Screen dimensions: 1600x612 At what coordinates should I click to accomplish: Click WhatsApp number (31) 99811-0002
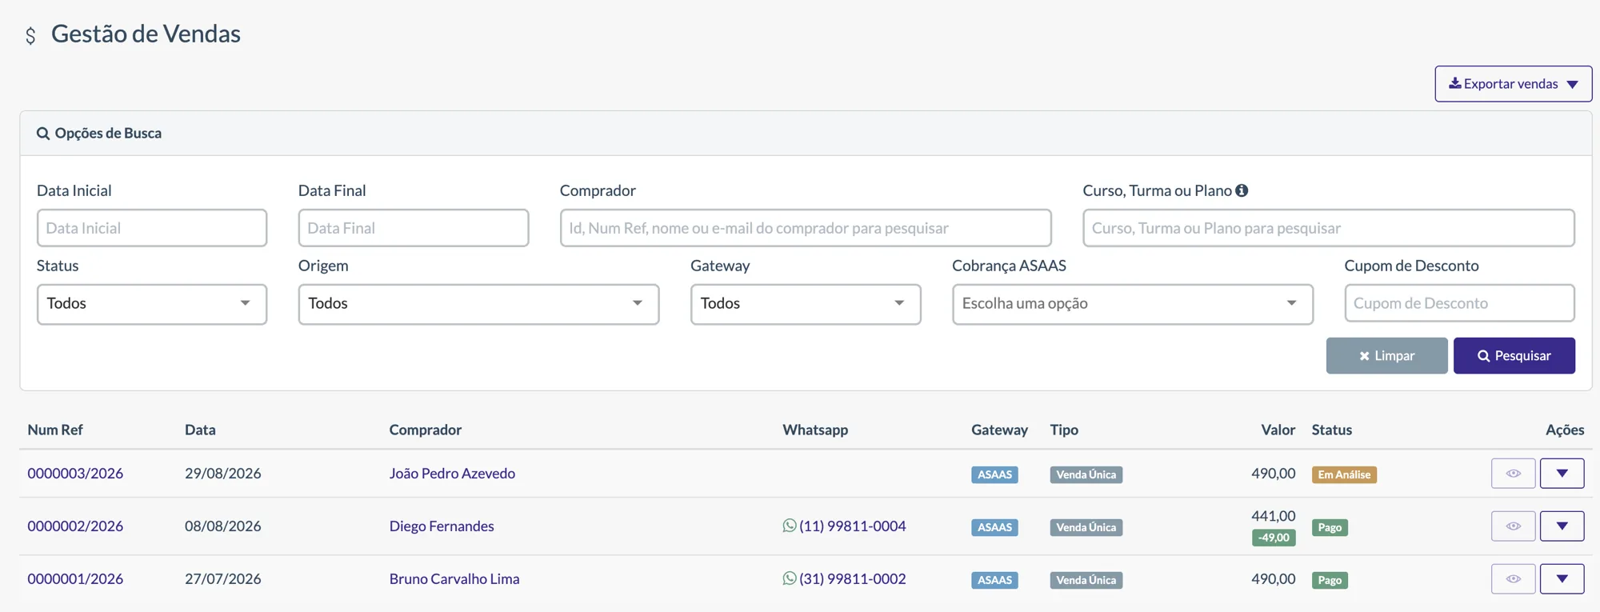point(853,579)
